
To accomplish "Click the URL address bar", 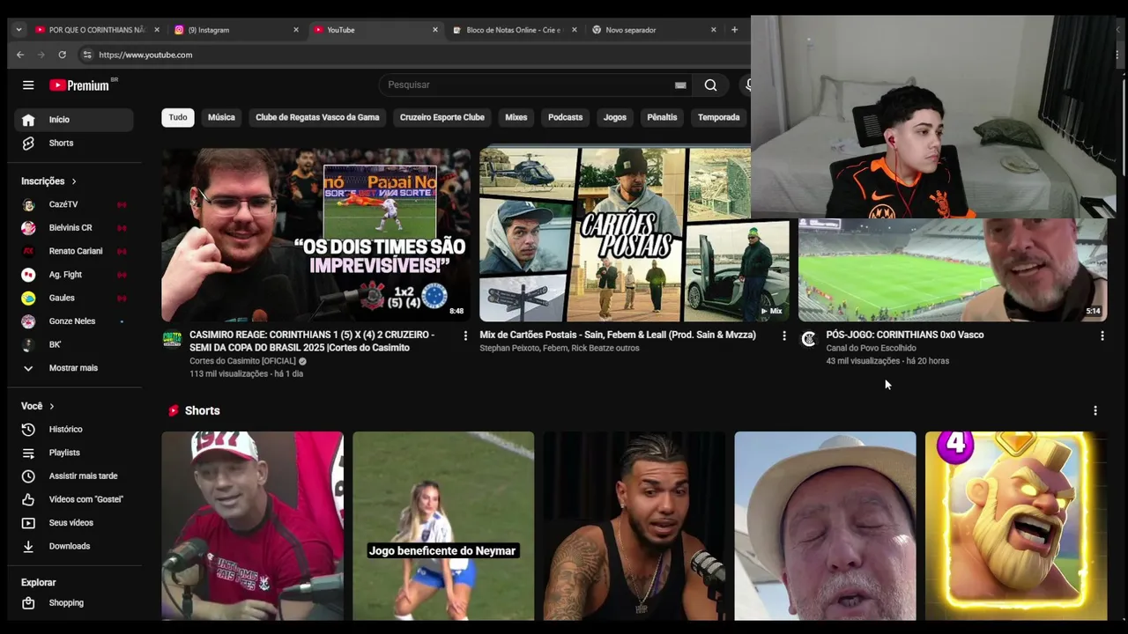I will 414,55.
